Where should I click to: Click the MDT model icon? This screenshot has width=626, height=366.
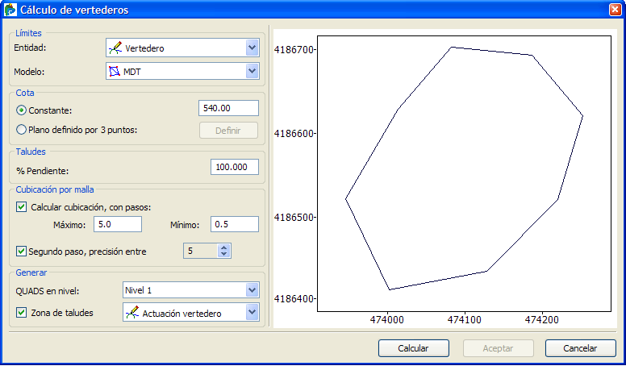115,72
